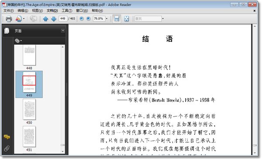Screen dimensions: 262x160
Task: Open the zoom percentage dropdown
Action: tap(107, 18)
